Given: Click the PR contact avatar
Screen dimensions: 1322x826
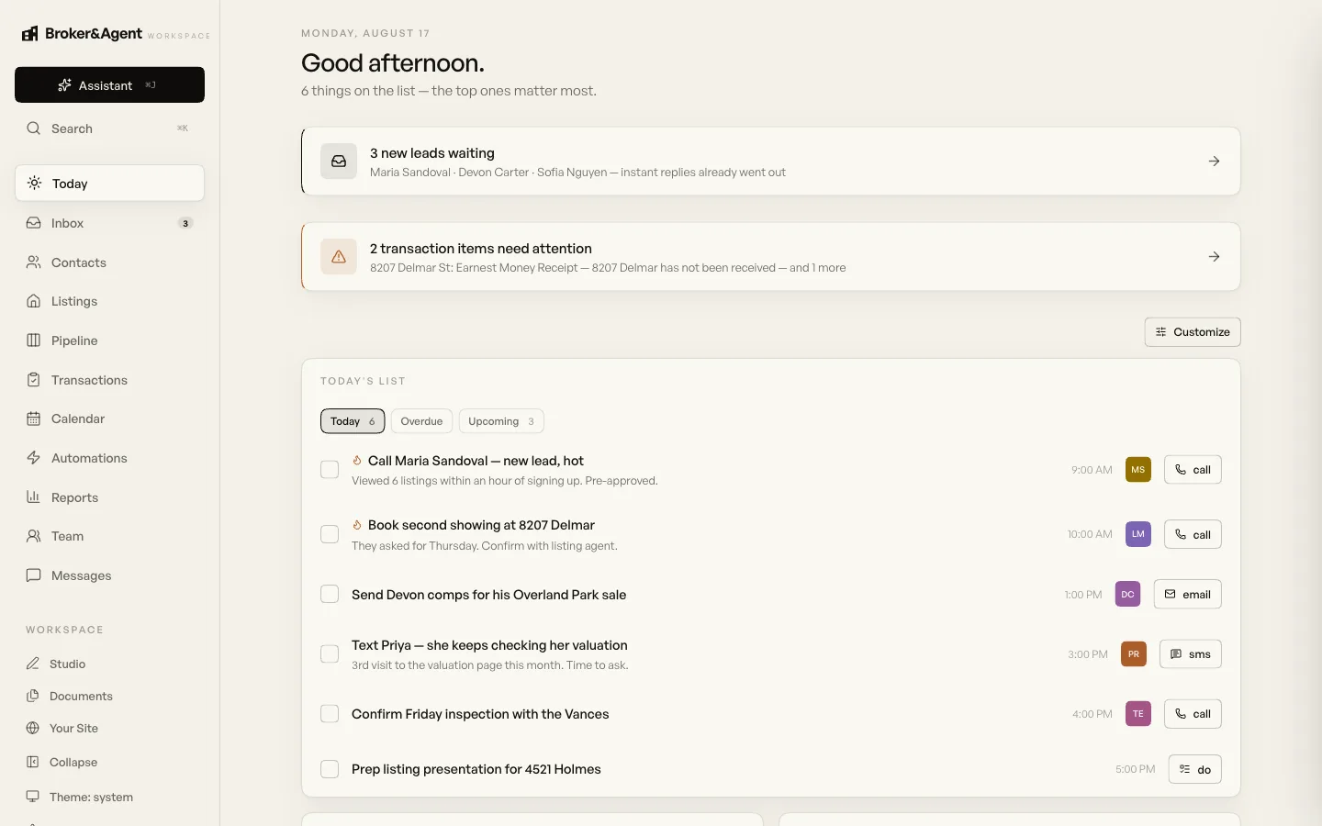Looking at the screenshot, I should (1134, 654).
